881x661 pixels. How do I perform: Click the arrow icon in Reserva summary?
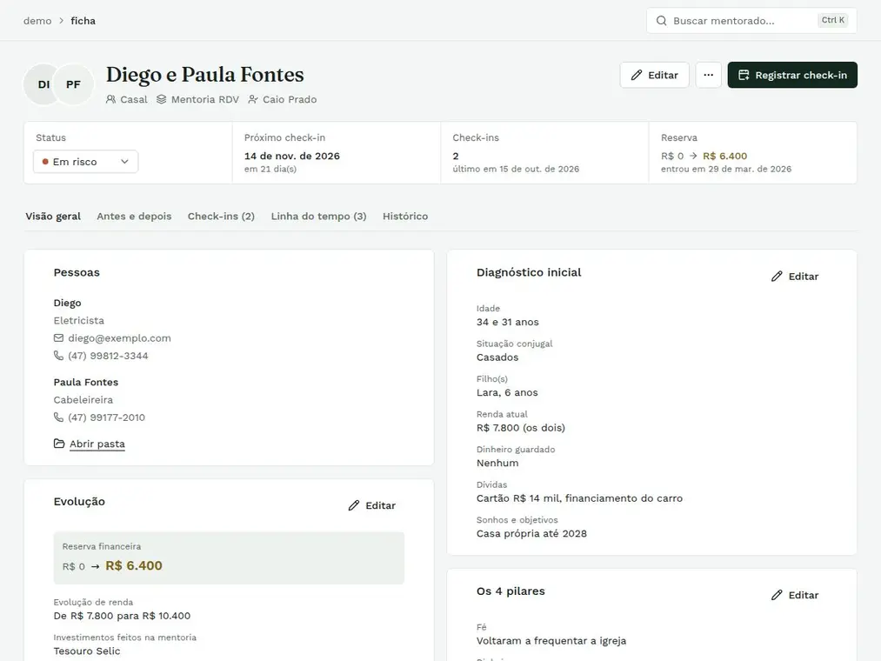coord(693,156)
